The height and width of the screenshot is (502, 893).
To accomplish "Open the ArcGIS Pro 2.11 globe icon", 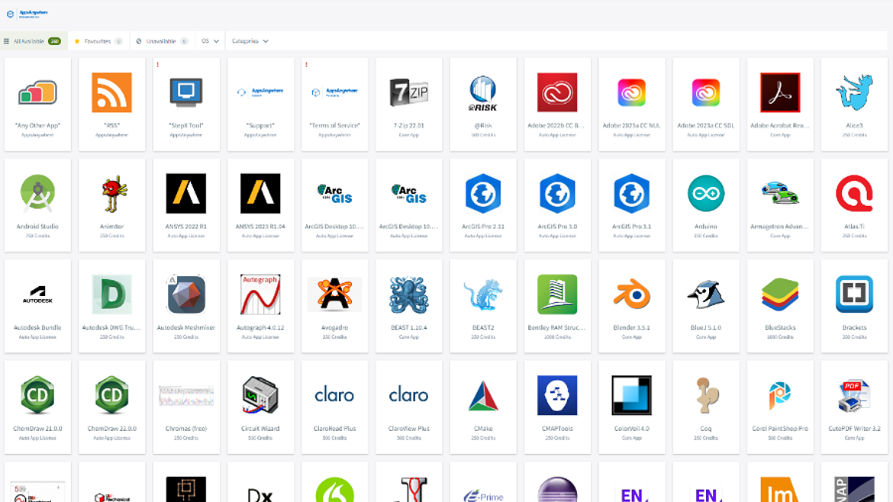I will tap(483, 194).
